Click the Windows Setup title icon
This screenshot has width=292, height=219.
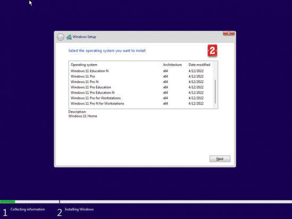(69, 37)
